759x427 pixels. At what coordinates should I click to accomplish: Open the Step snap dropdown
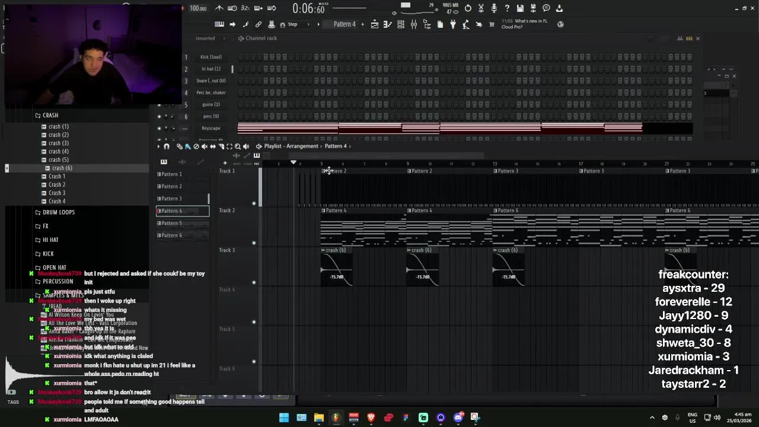[297, 24]
